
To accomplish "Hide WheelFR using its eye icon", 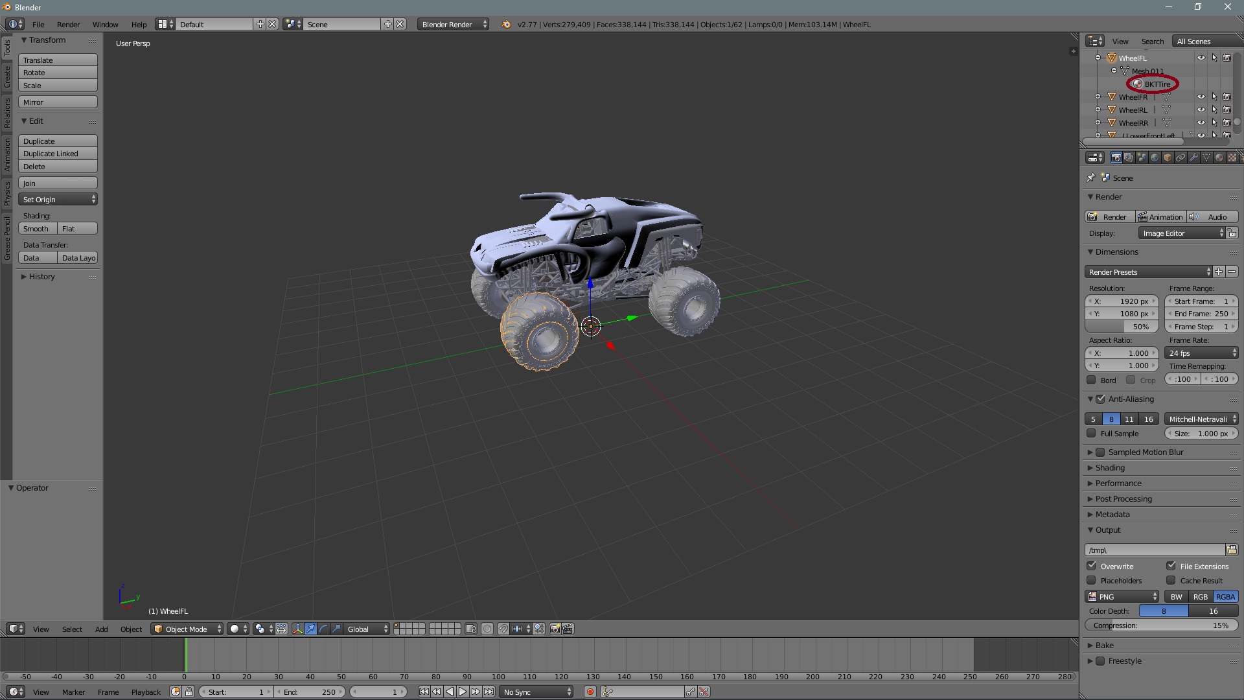I will coord(1201,97).
